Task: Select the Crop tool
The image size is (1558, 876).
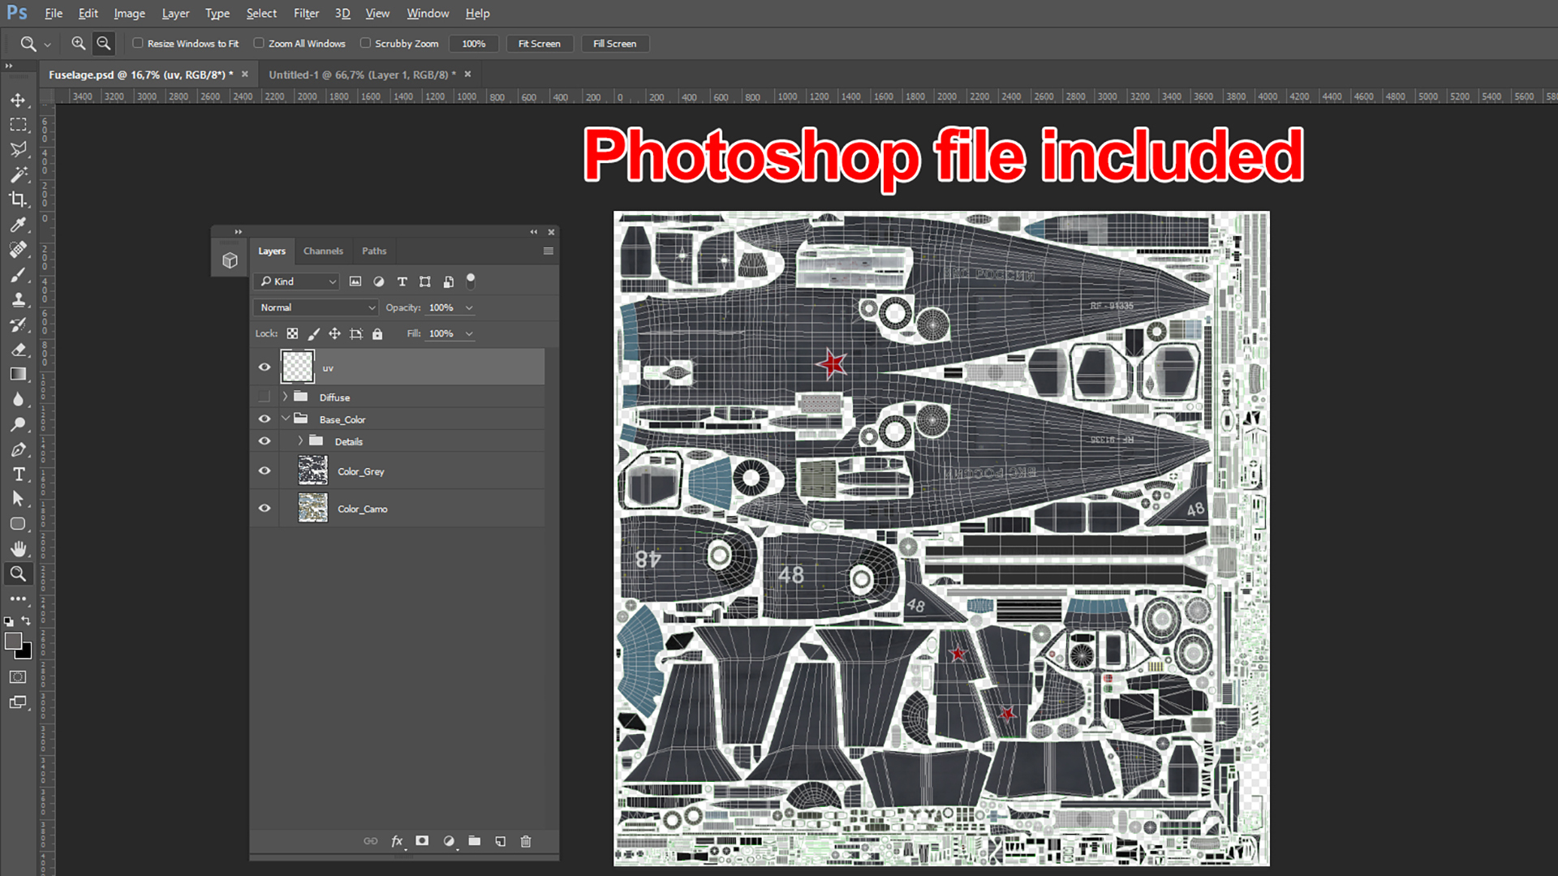Action: 18,200
